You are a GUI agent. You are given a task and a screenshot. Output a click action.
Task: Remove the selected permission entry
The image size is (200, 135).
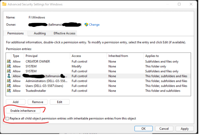coord(37,102)
